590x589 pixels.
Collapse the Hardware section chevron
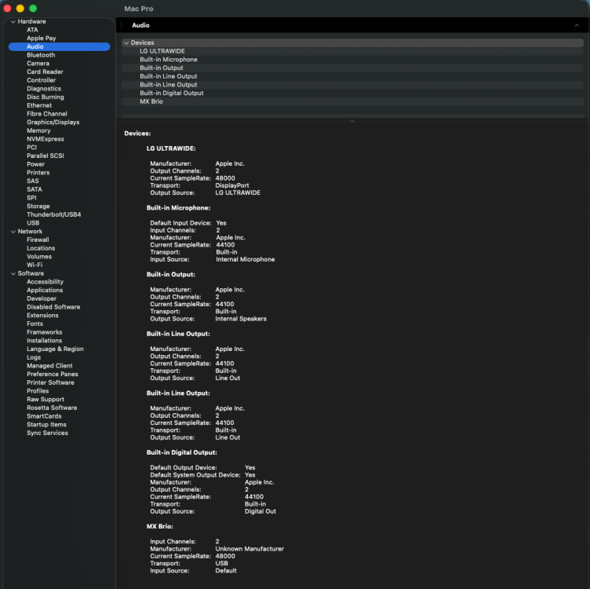point(13,22)
